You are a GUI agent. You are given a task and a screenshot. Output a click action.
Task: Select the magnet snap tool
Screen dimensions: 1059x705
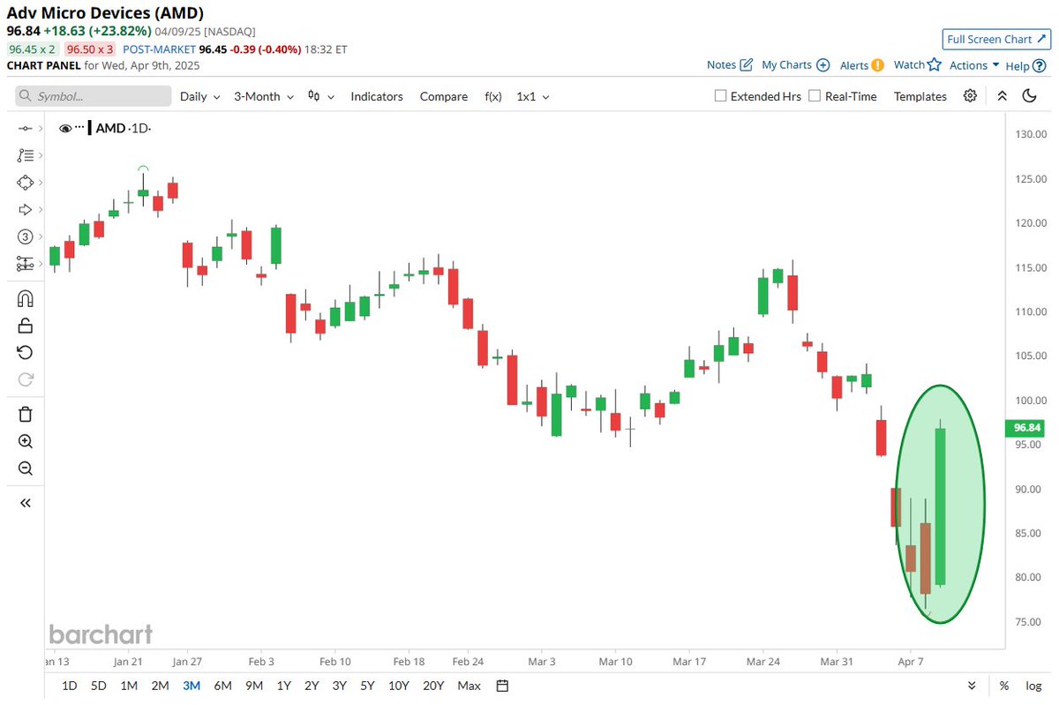(x=25, y=298)
